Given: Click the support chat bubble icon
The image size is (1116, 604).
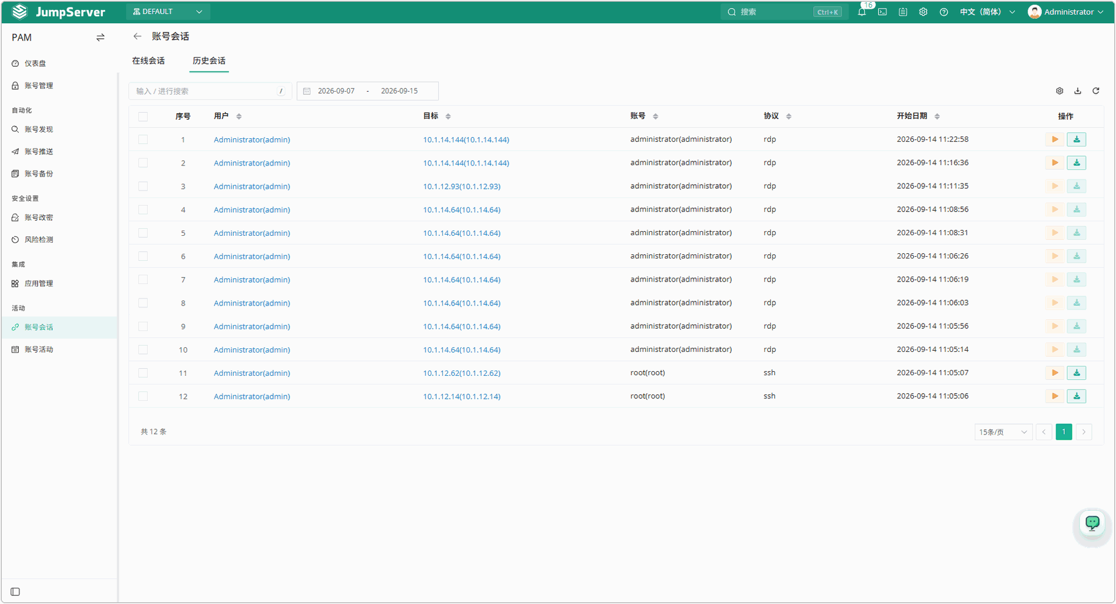Looking at the screenshot, I should point(1092,523).
